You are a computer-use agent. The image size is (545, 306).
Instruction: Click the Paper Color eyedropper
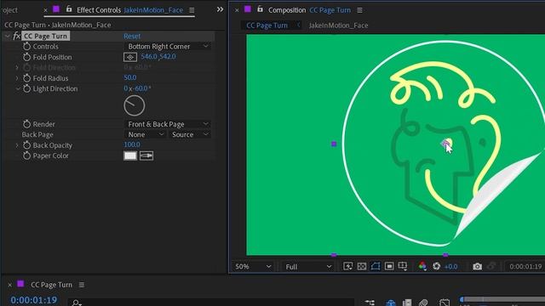point(146,156)
